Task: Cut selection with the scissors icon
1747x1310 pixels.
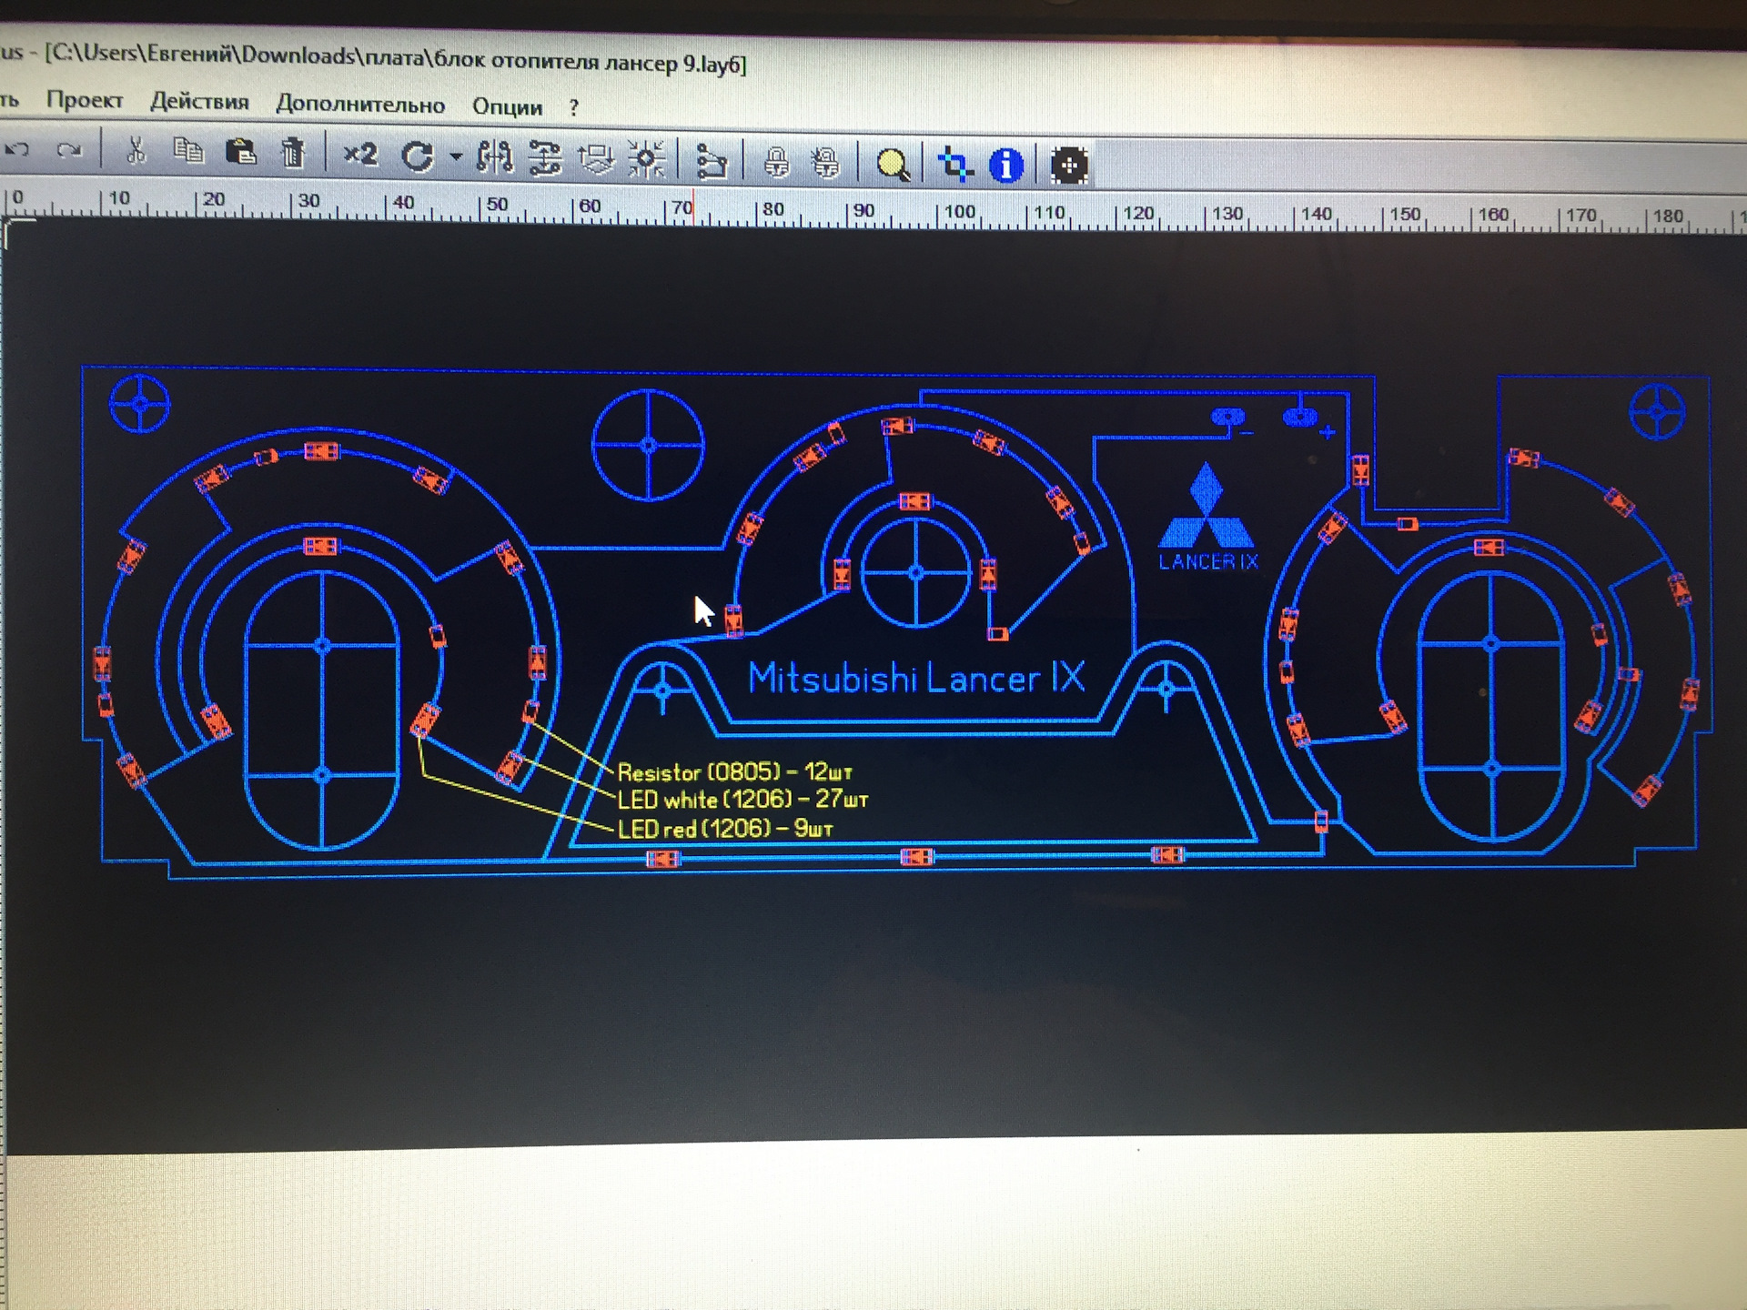Action: 136,150
